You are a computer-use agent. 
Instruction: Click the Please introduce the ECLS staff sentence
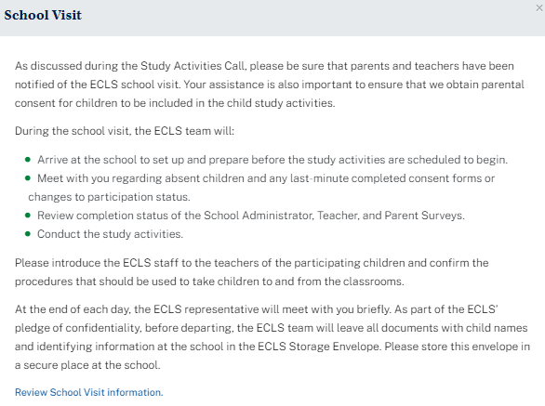252,263
